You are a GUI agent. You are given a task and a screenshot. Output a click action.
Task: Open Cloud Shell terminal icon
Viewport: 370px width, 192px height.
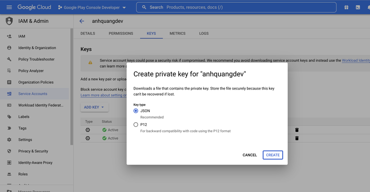[x=358, y=7]
